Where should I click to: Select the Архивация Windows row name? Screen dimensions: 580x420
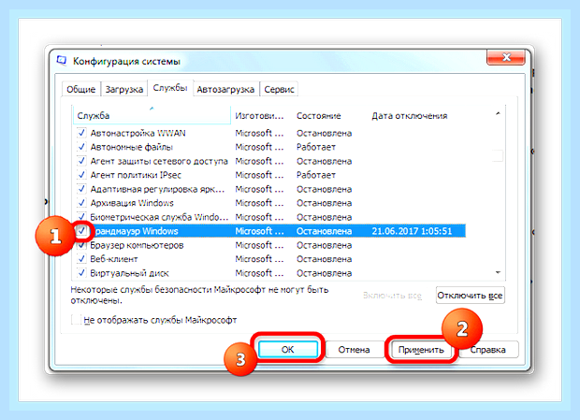tap(132, 203)
